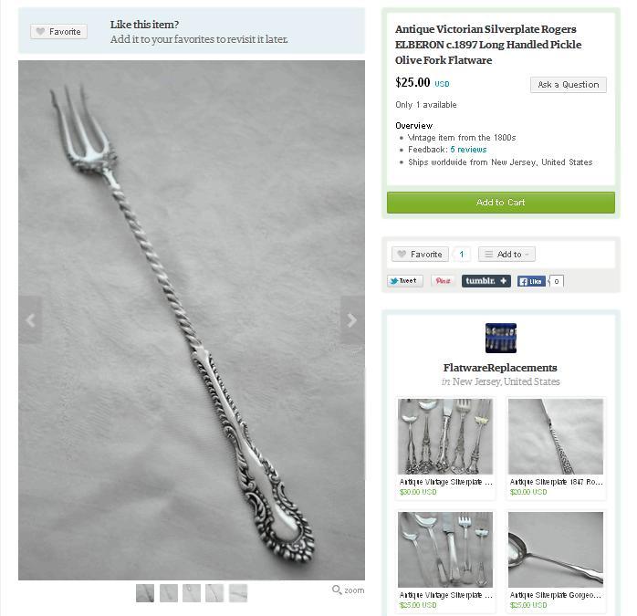This screenshot has width=637, height=616.
Task: Show the previous photo with the left arrow
Action: (x=30, y=320)
